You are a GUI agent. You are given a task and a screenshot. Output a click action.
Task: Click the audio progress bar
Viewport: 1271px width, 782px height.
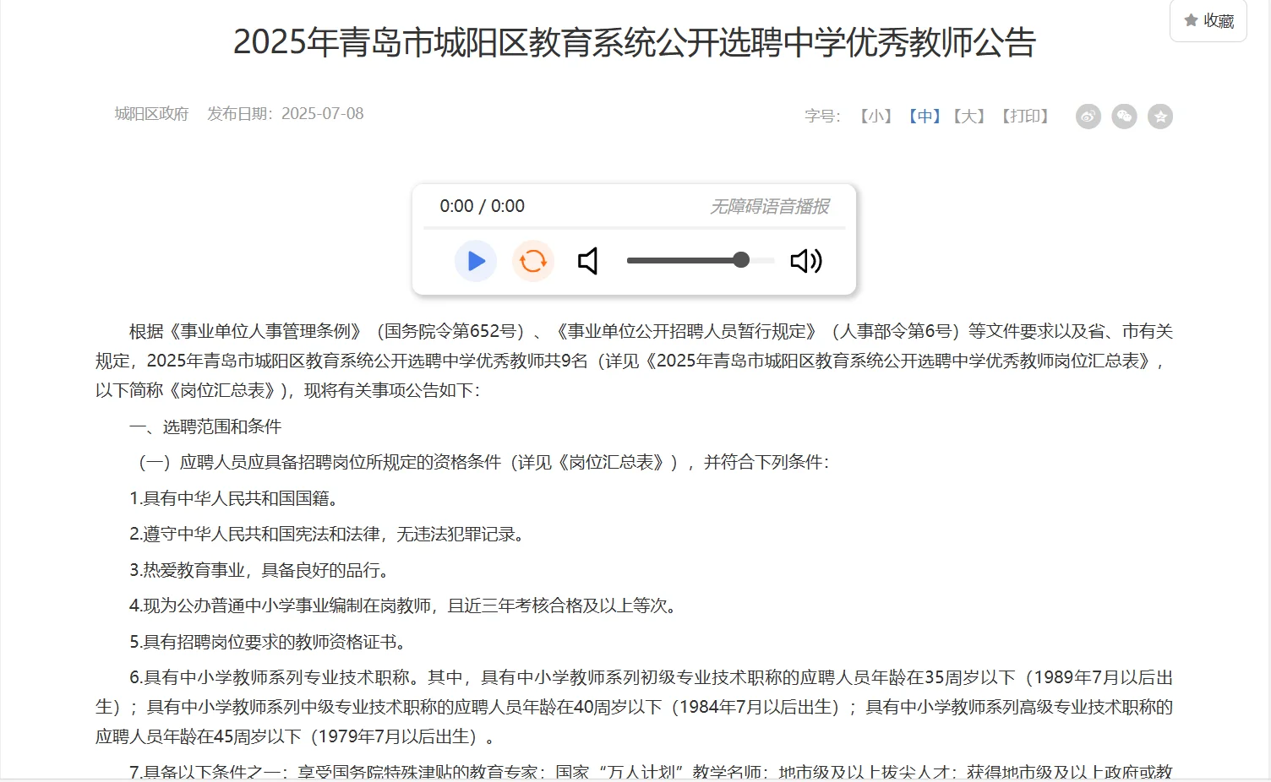click(x=634, y=227)
